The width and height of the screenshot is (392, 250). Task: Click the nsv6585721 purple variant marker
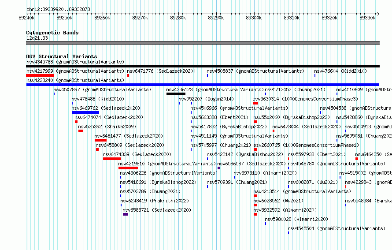click(x=125, y=214)
